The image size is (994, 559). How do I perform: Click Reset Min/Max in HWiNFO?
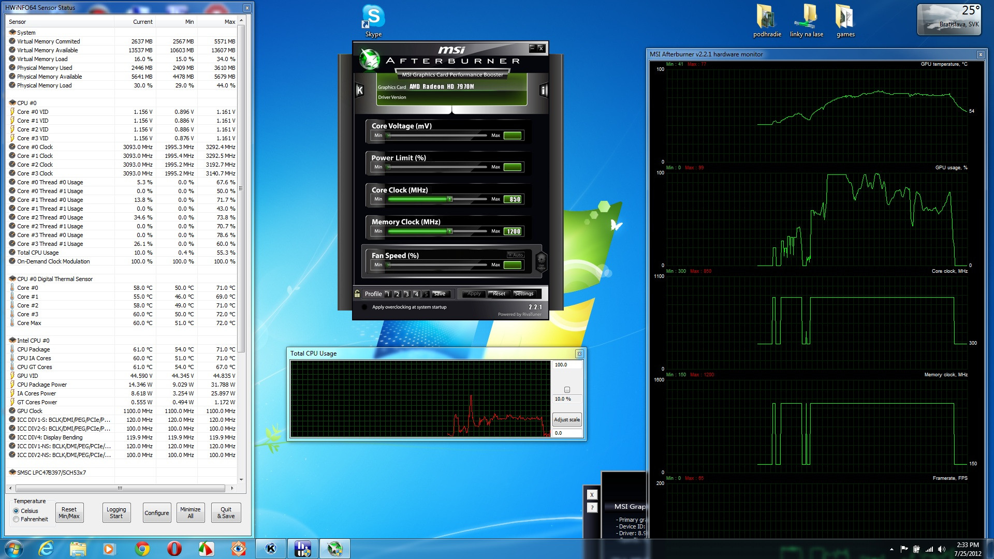69,512
